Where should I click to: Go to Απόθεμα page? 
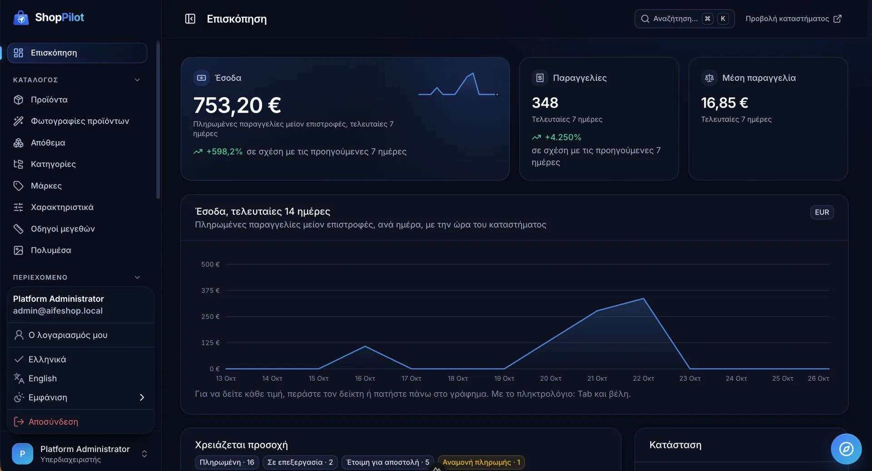tap(77, 142)
